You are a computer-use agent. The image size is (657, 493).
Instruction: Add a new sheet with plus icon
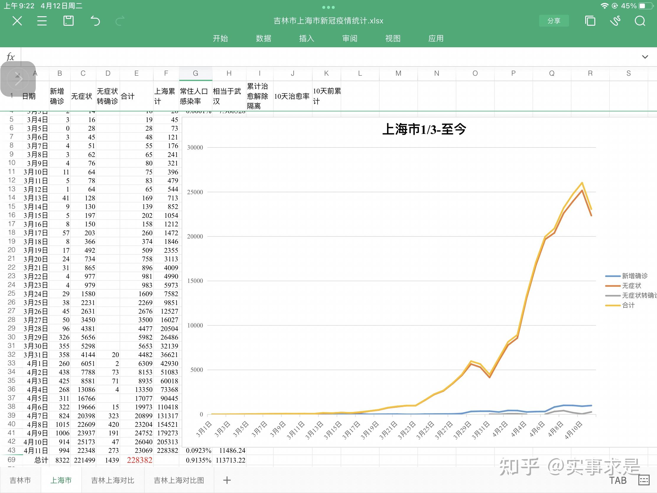[227, 480]
